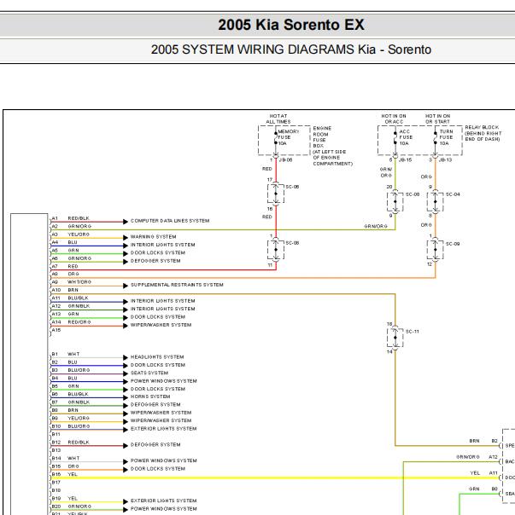Viewport: 515px width, 515px height.
Task: Select the "B3 BLU/ORG" pin row
Action: 71,370
